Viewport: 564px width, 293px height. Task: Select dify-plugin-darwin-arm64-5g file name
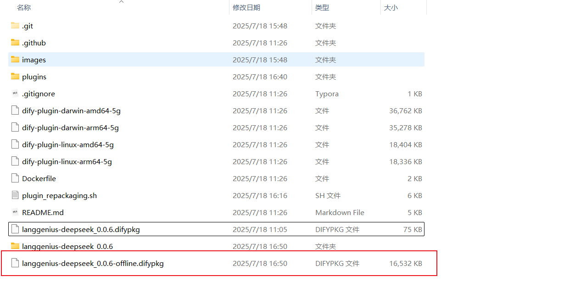tap(70, 127)
